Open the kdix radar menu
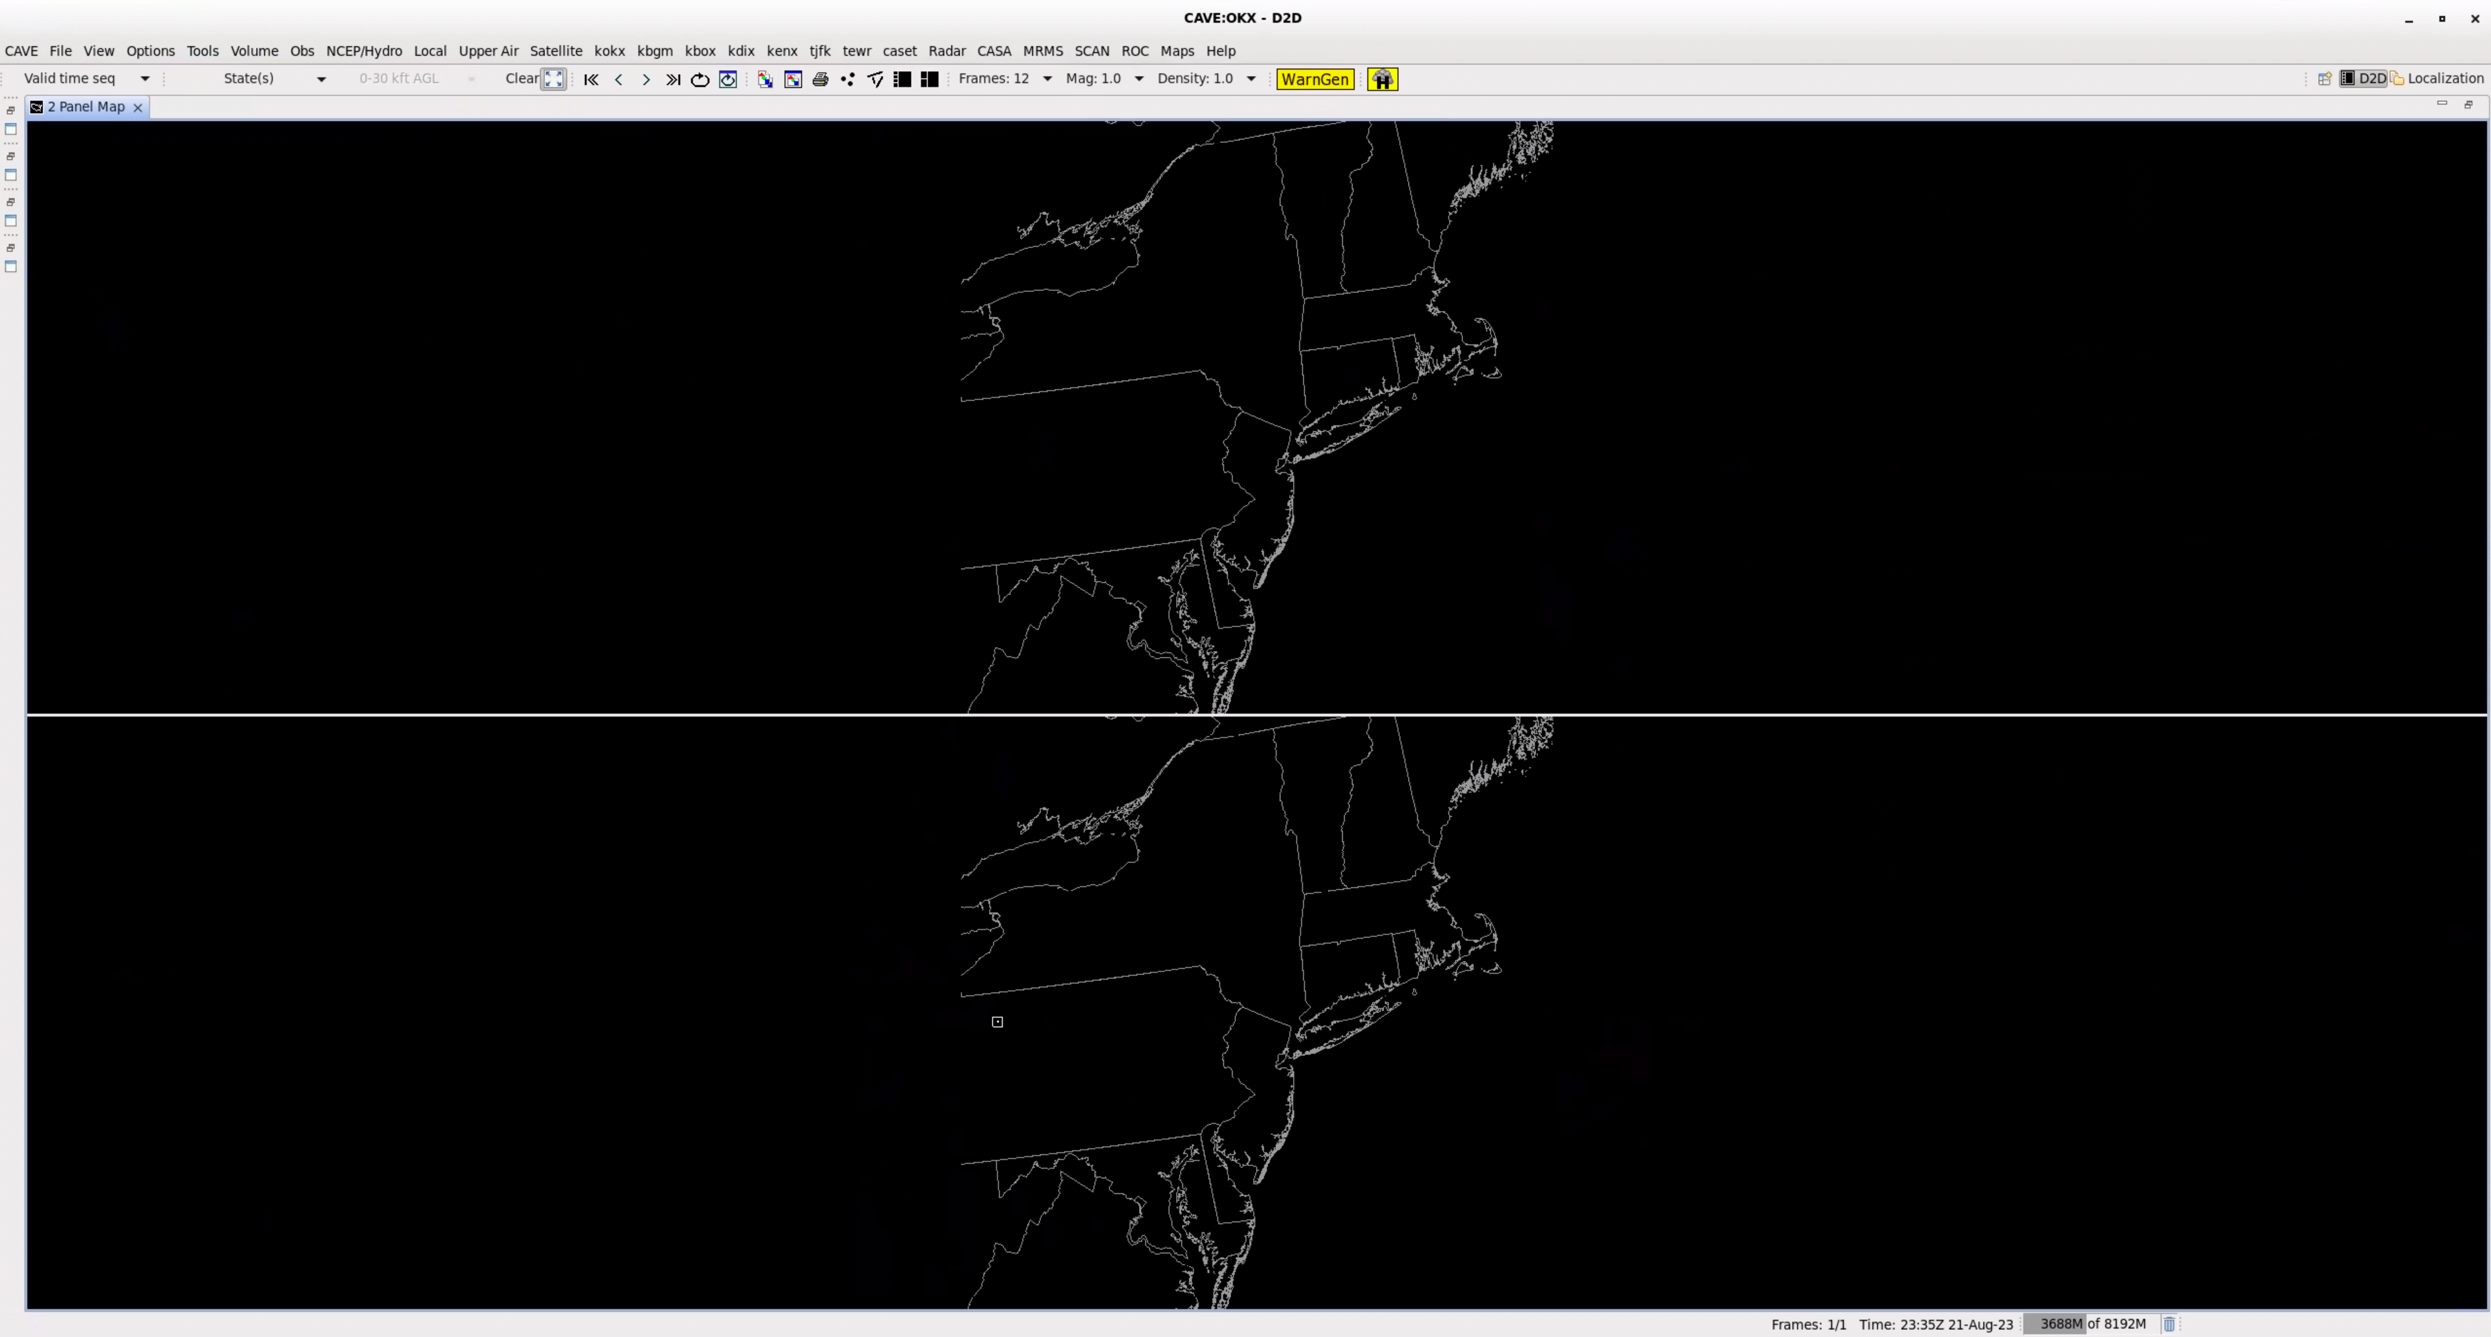 (741, 50)
